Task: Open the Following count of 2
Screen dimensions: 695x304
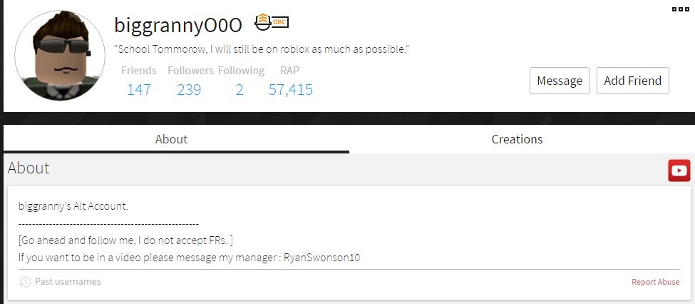Action: point(240,90)
